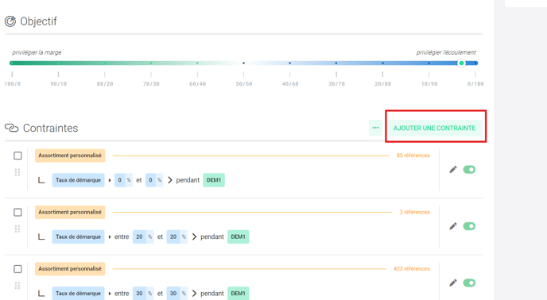The height and width of the screenshot is (300, 547).
Task: Click second 30 % value after 'et'
Action: tap(177, 294)
